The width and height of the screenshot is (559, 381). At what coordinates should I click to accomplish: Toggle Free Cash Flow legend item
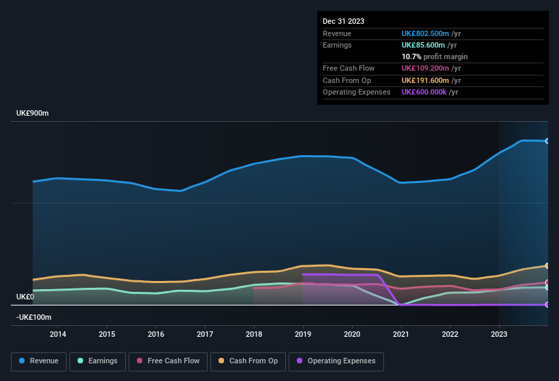[x=168, y=361]
